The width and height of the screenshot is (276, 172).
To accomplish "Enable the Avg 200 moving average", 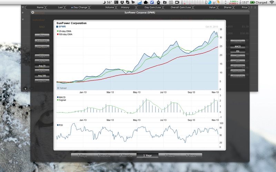I will pyautogui.click(x=42, y=81).
